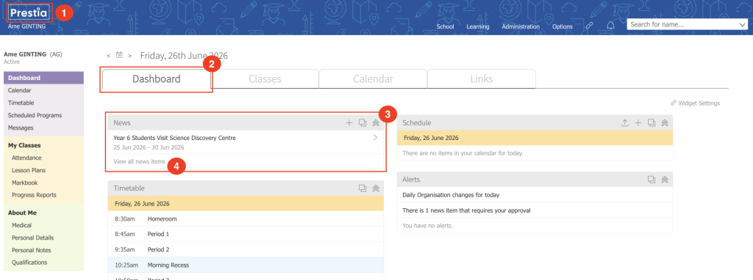The height and width of the screenshot is (280, 753).
Task: Open the date picker calendar icon
Action: [x=120, y=56]
